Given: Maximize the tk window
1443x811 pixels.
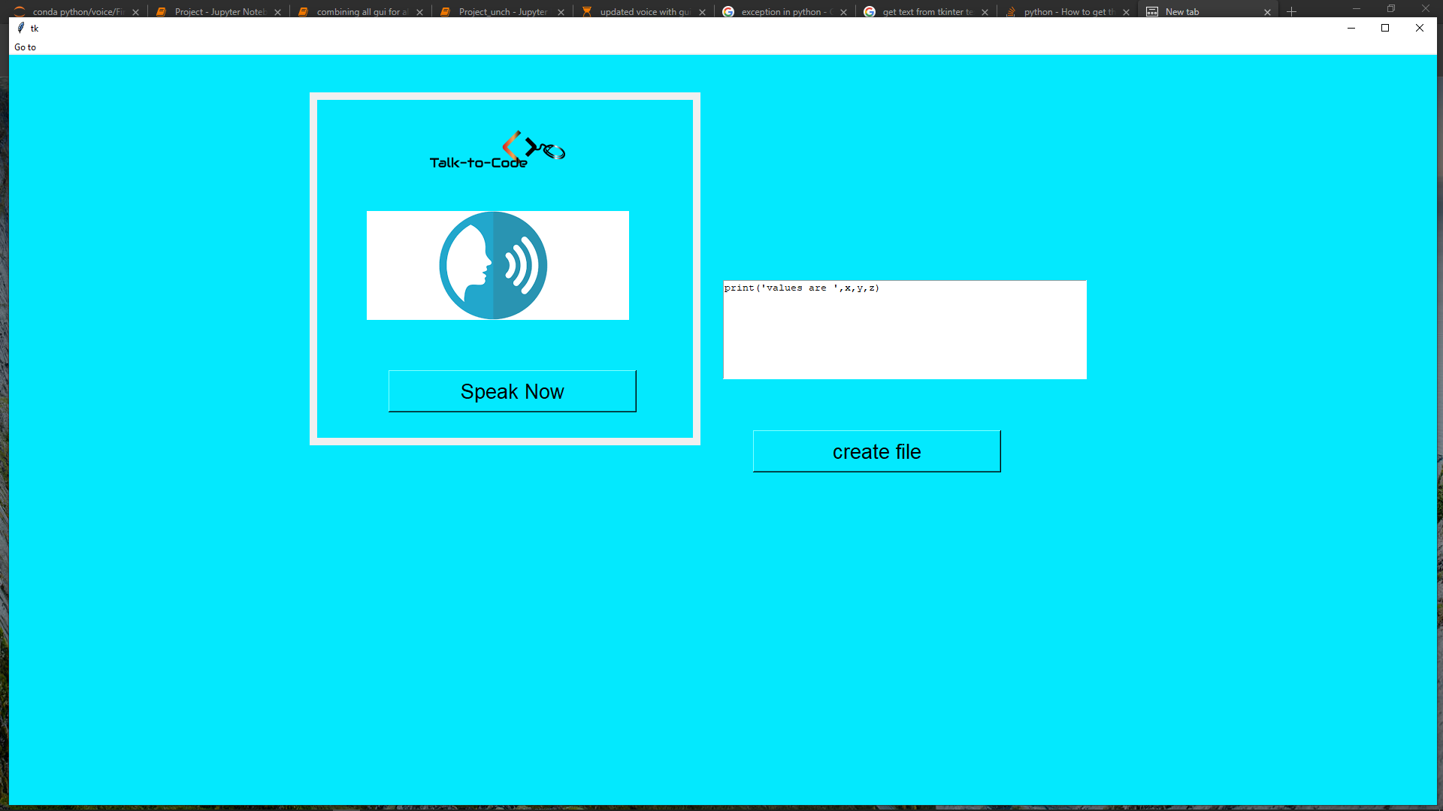Looking at the screenshot, I should [1385, 28].
